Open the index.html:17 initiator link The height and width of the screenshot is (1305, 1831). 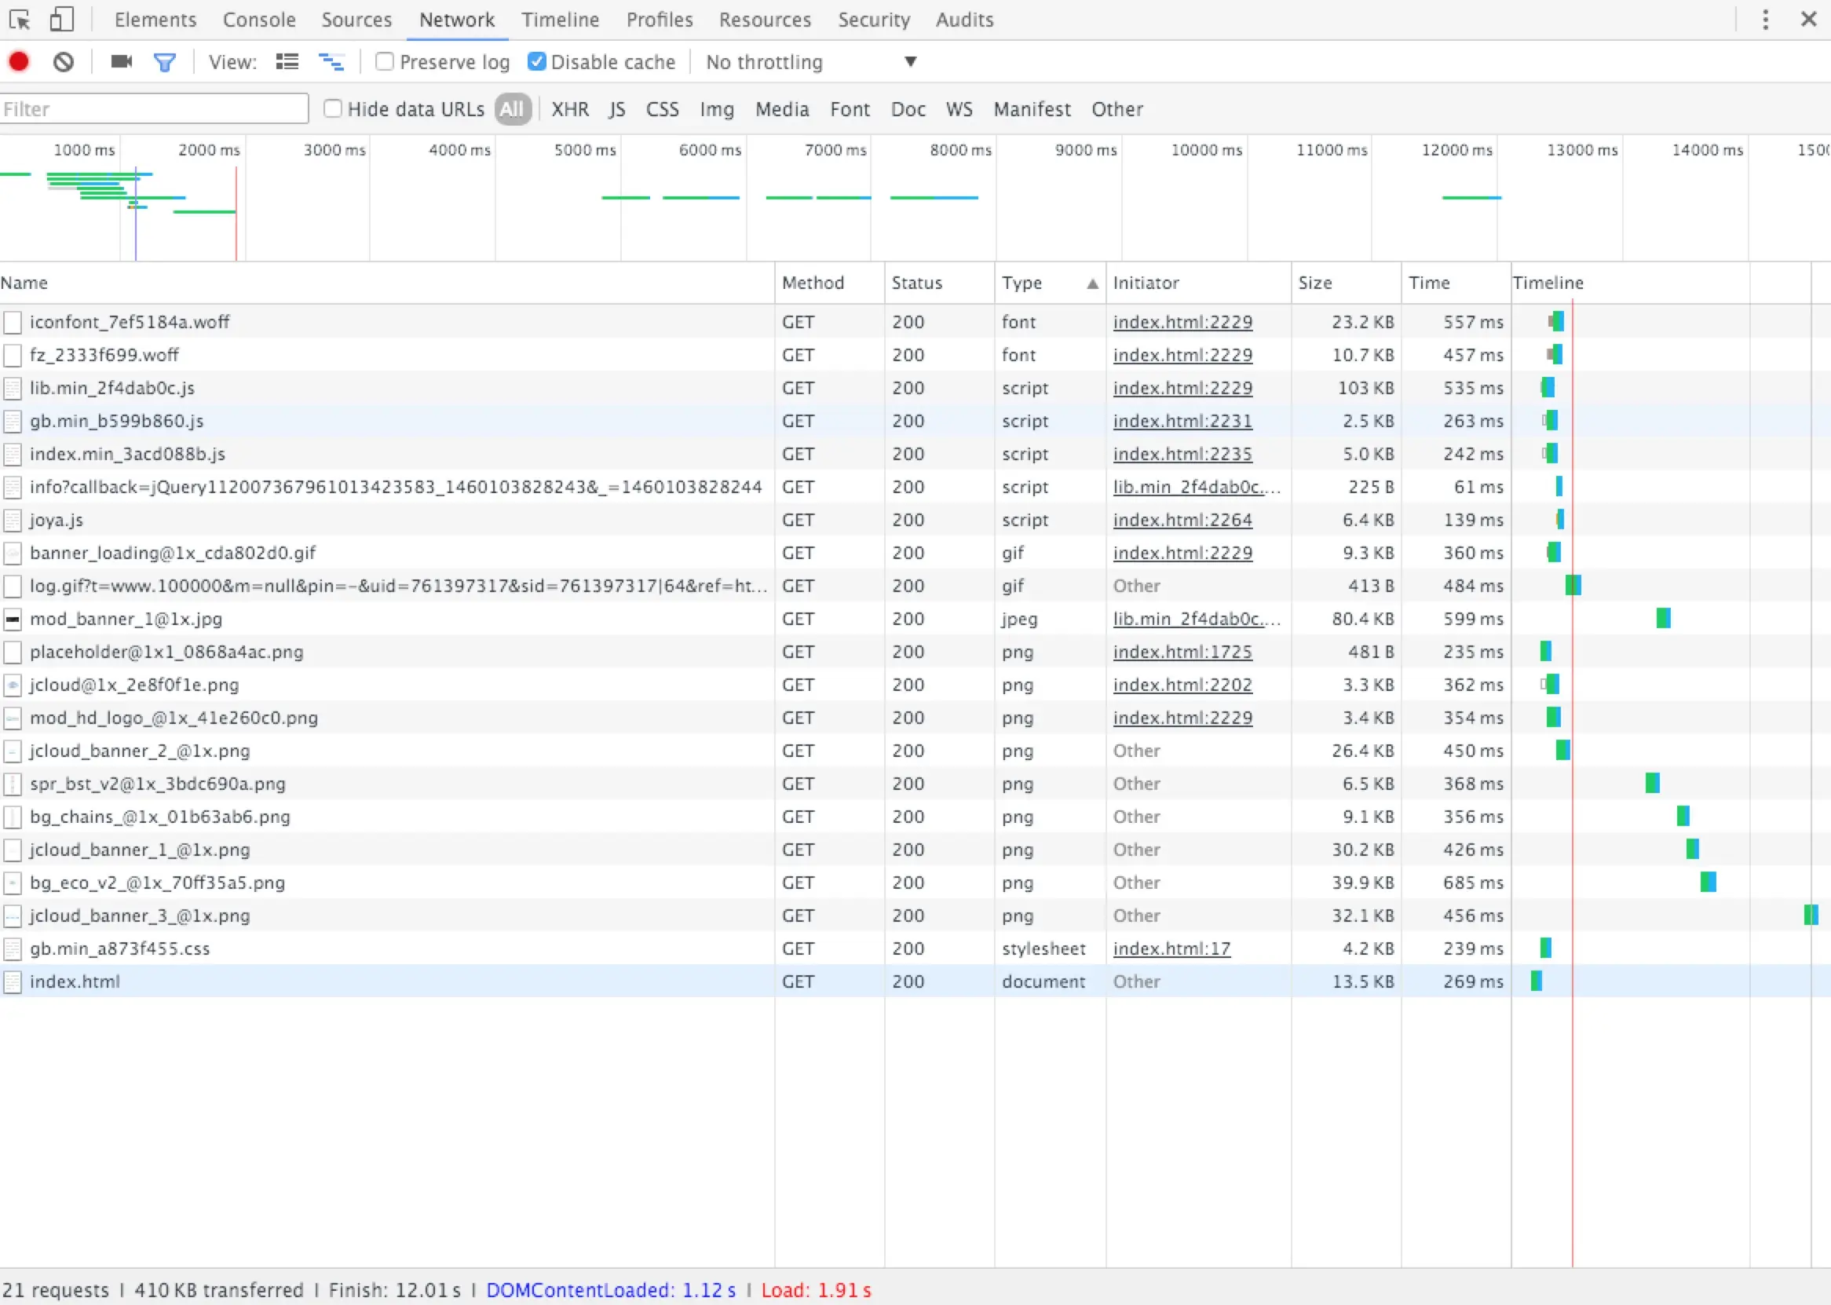point(1171,949)
